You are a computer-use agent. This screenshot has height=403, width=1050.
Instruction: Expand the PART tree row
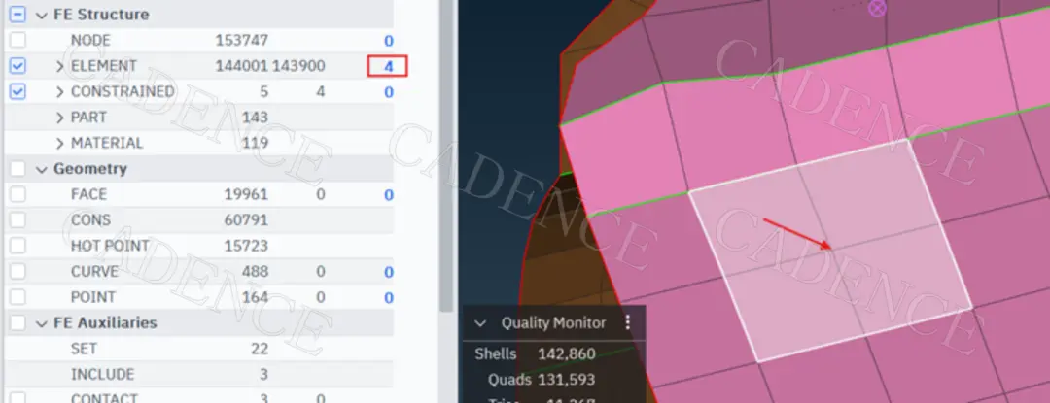click(59, 118)
